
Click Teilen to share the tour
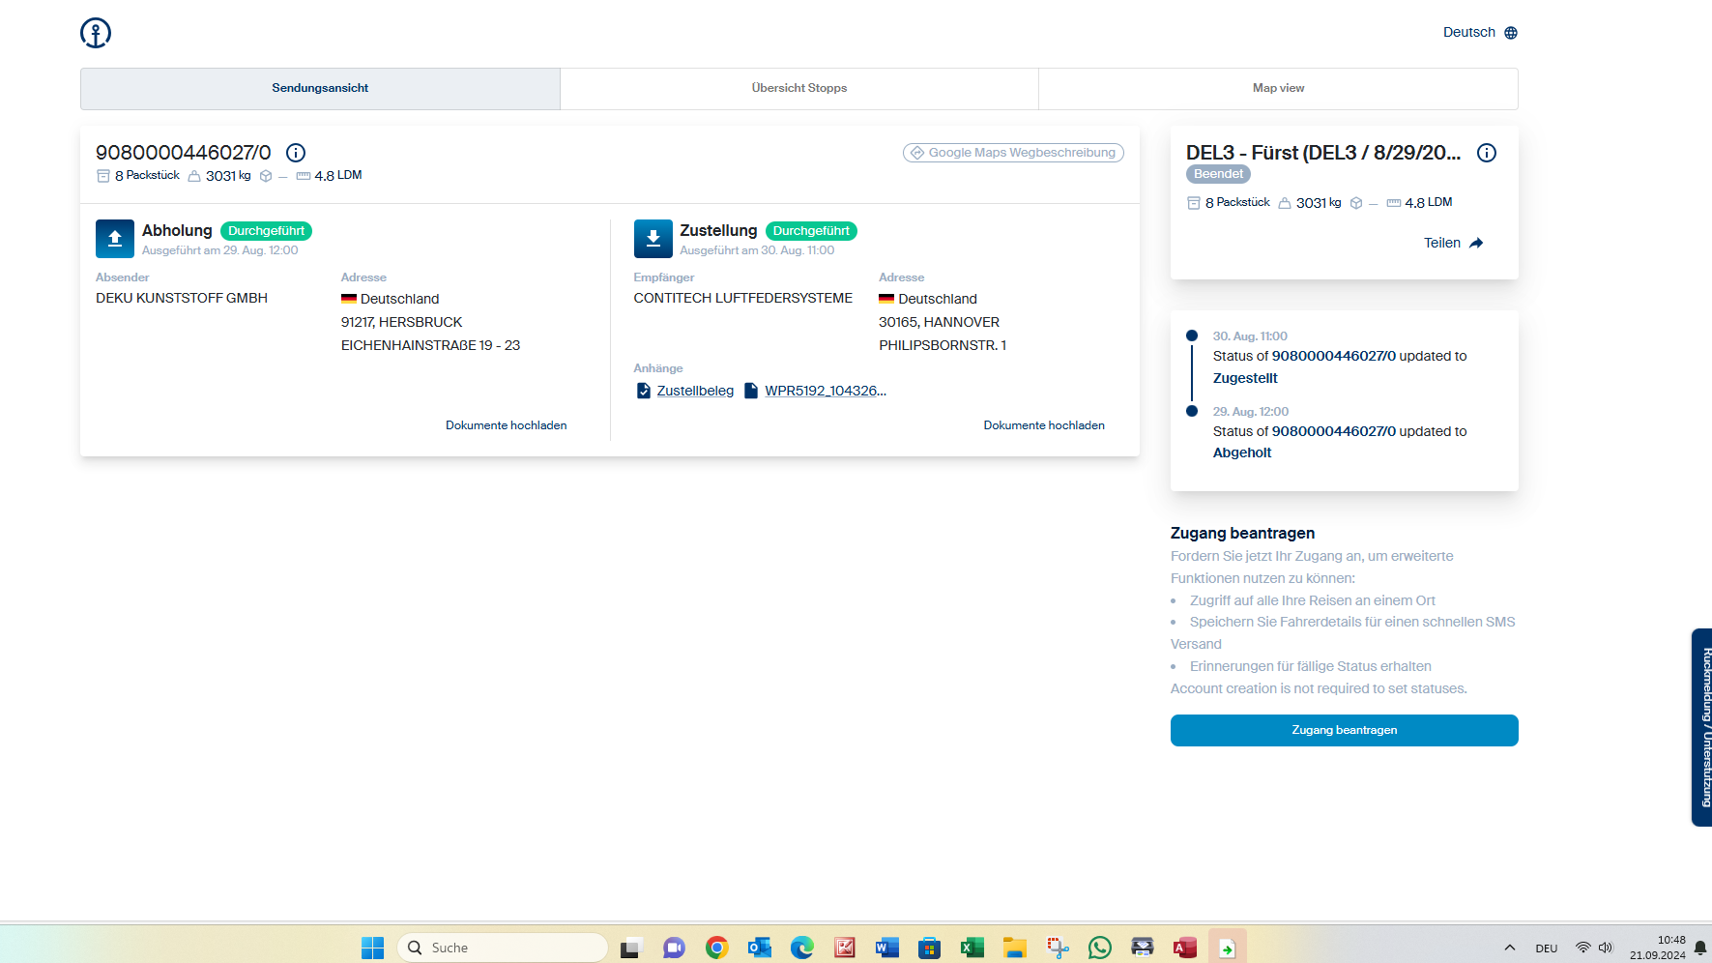1442,243
